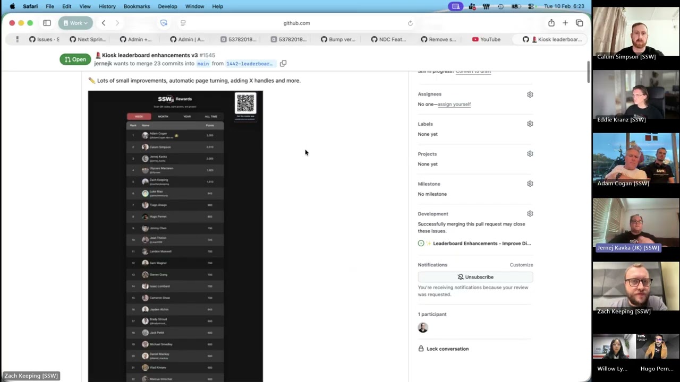Open the Apple menu
The width and height of the screenshot is (680, 382).
12,6
